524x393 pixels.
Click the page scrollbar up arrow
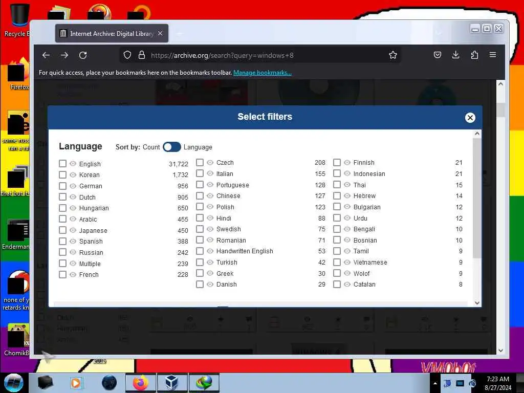[x=500, y=84]
